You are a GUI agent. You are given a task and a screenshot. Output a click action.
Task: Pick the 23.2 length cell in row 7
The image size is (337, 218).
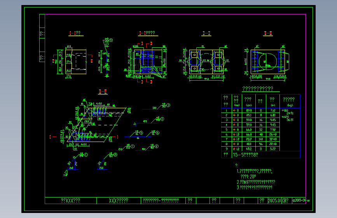coord(249,139)
